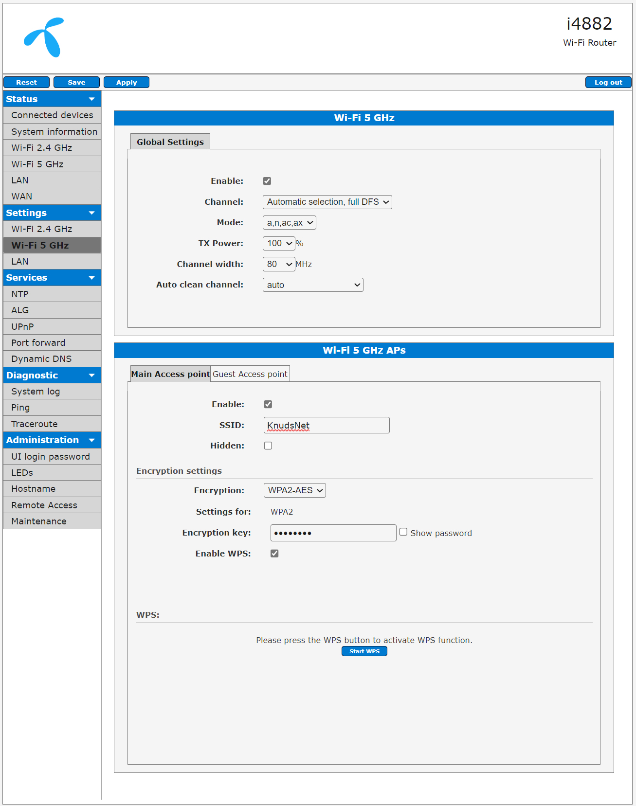Toggle the Hidden SSID checkbox
This screenshot has height=806, width=636.
pos(268,446)
